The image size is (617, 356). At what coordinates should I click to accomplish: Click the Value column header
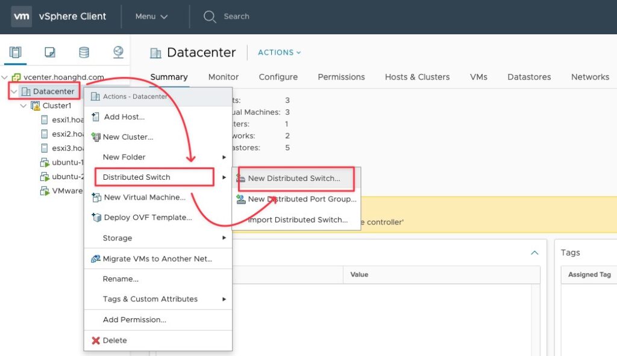(x=442, y=275)
